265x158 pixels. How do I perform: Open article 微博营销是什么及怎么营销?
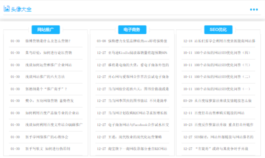[x=48, y=41]
